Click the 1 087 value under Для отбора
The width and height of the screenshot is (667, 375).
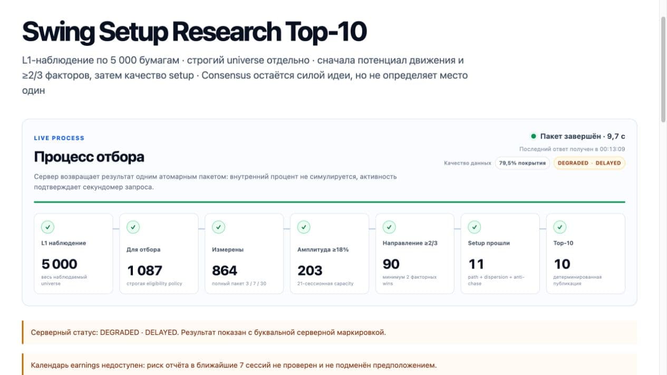146,270
